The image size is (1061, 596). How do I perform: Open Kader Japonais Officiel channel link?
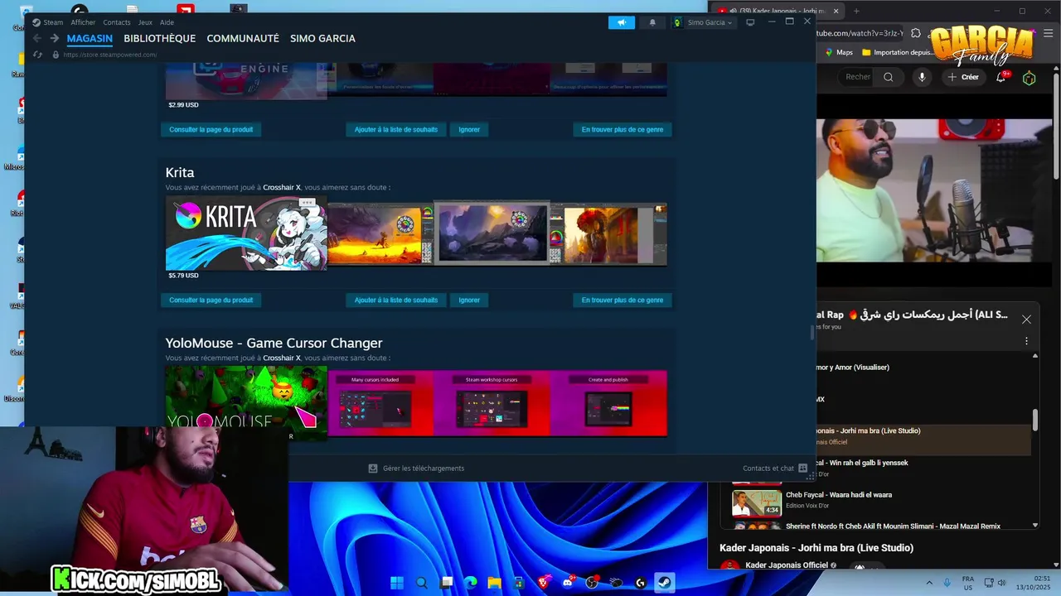pos(786,565)
